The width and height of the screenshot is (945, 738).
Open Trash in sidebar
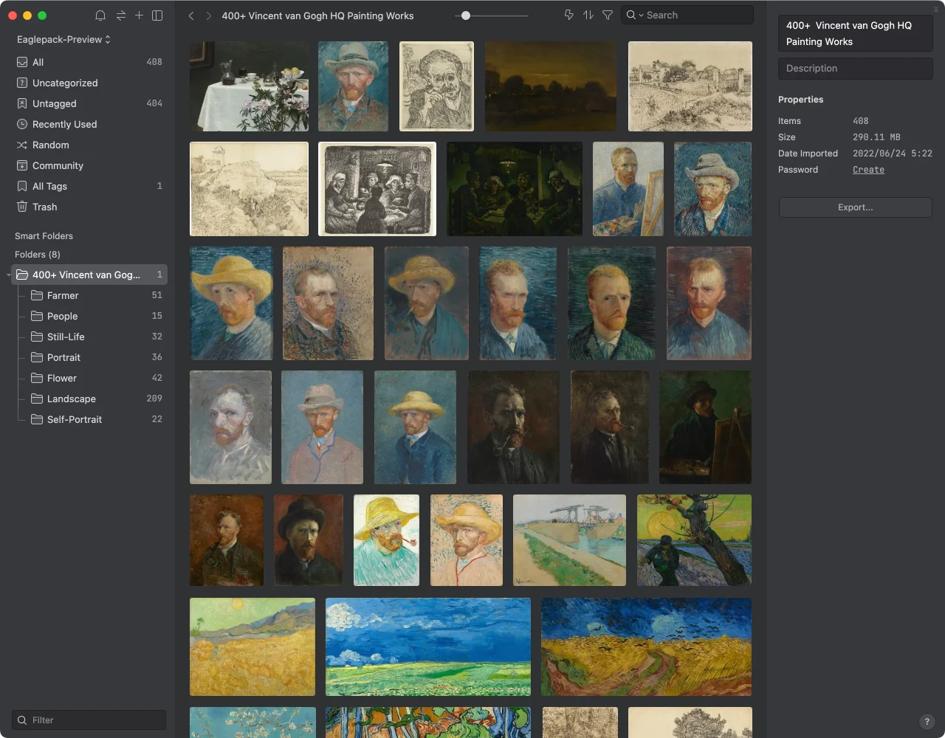(89, 207)
